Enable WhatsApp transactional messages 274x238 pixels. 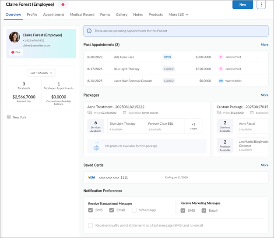coord(134,210)
